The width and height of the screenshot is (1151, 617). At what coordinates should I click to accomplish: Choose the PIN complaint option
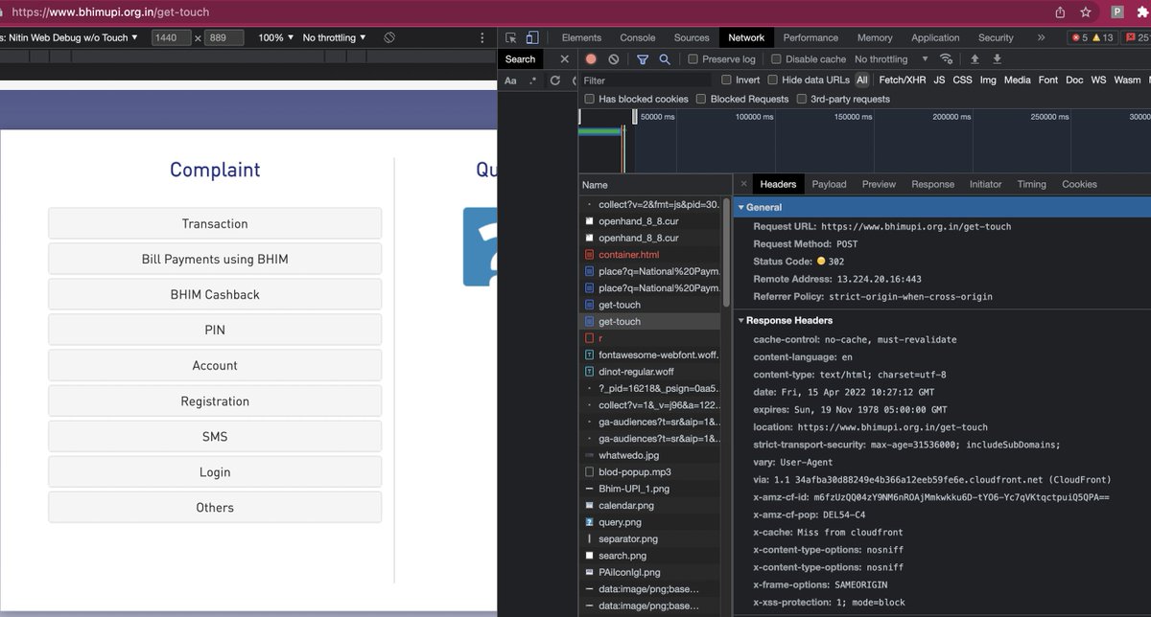pyautogui.click(x=215, y=330)
